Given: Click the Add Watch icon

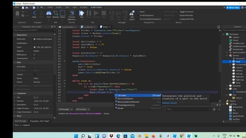Looking at the screenshot, I should [x=132, y=13].
